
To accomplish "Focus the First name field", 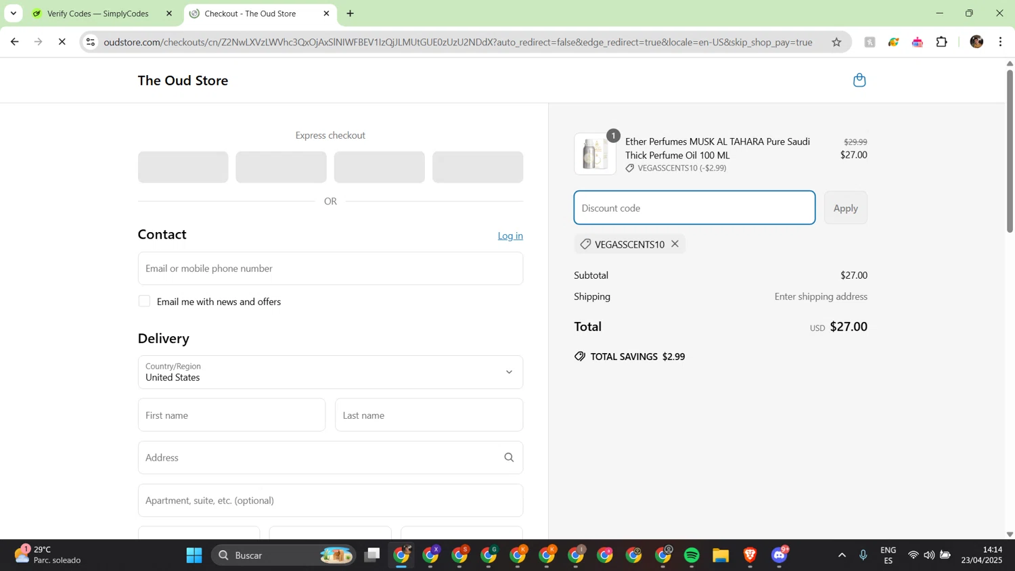I will 231,415.
